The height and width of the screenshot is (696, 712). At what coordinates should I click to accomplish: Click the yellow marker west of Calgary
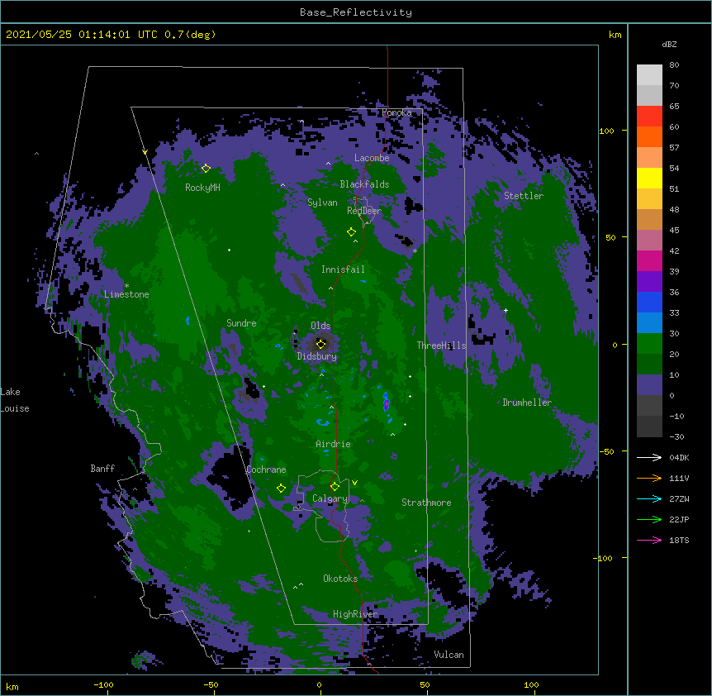[x=281, y=489]
